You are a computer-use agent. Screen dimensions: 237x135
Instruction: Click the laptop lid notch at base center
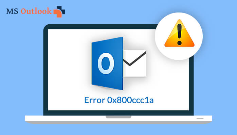(118, 117)
